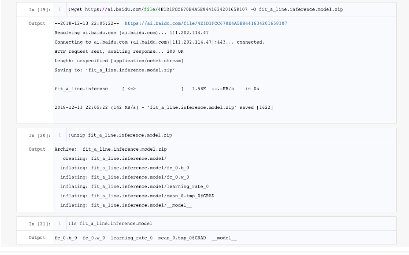Click the 'Connecting to ai.baidu.com' output line
Screen dimensions: 409x255
(x=160, y=42)
